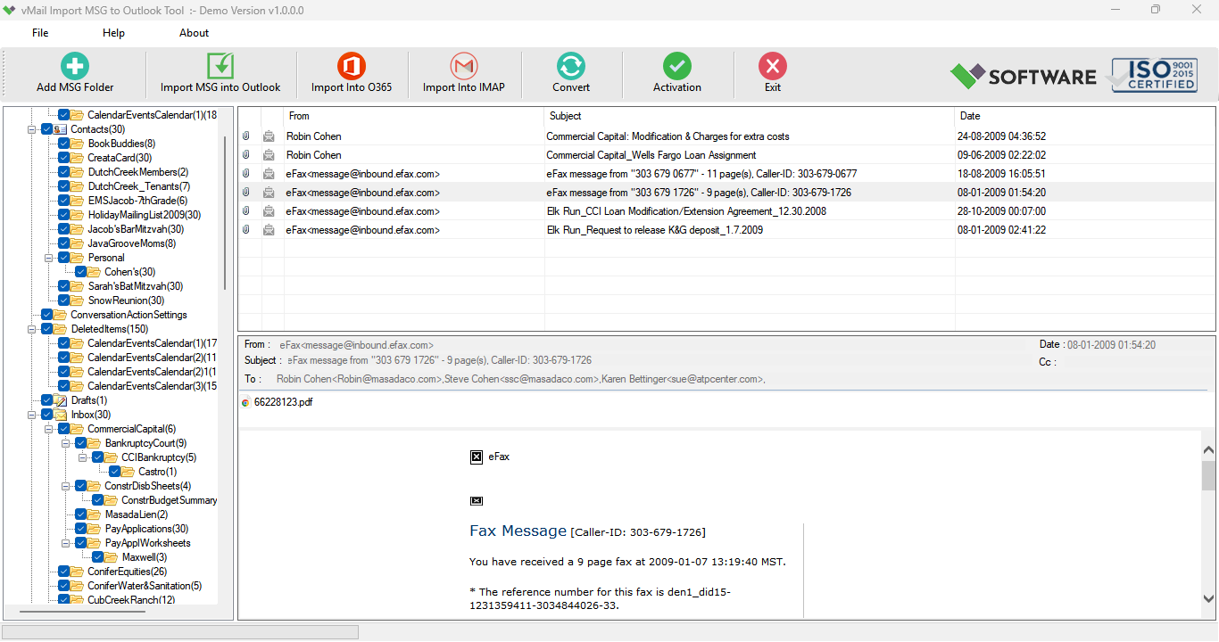Toggle the DutchCreekMembers(2) checkbox

pyautogui.click(x=64, y=172)
